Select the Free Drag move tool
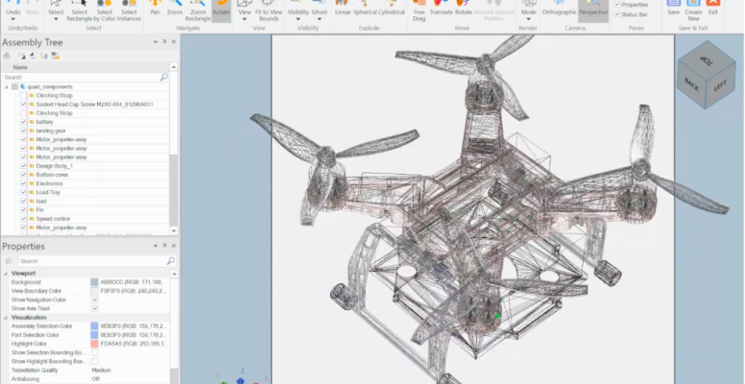 (419, 10)
